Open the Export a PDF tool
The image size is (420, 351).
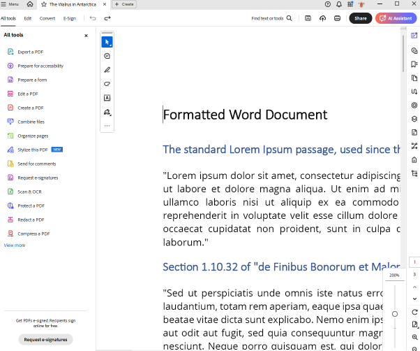pos(25,52)
